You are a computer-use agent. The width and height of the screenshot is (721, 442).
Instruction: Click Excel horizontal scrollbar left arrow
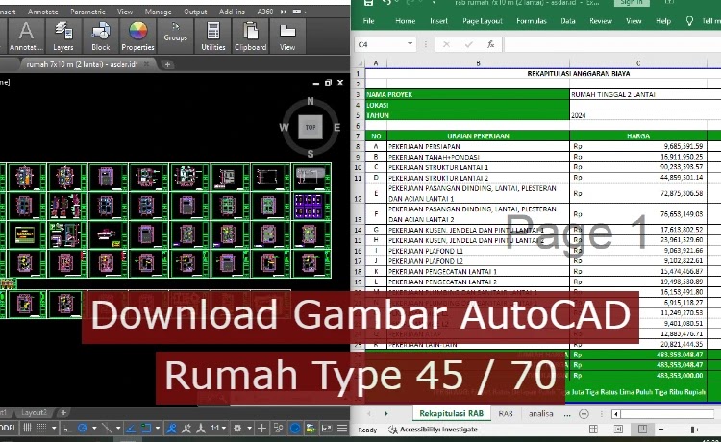[x=616, y=414]
